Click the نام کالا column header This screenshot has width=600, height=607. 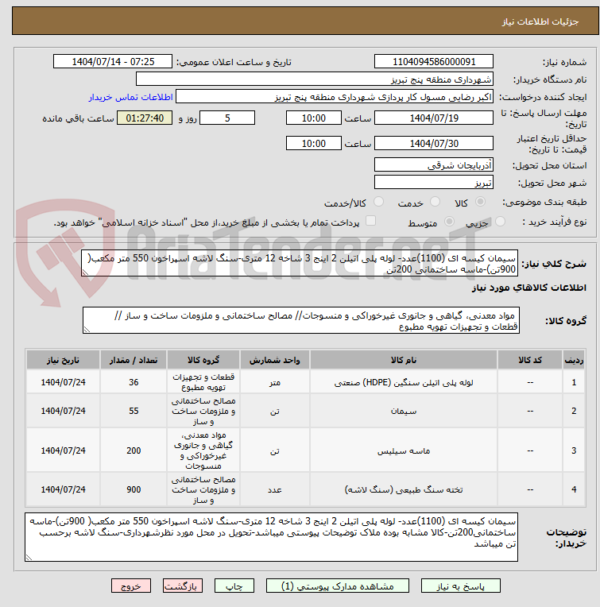[x=404, y=360]
